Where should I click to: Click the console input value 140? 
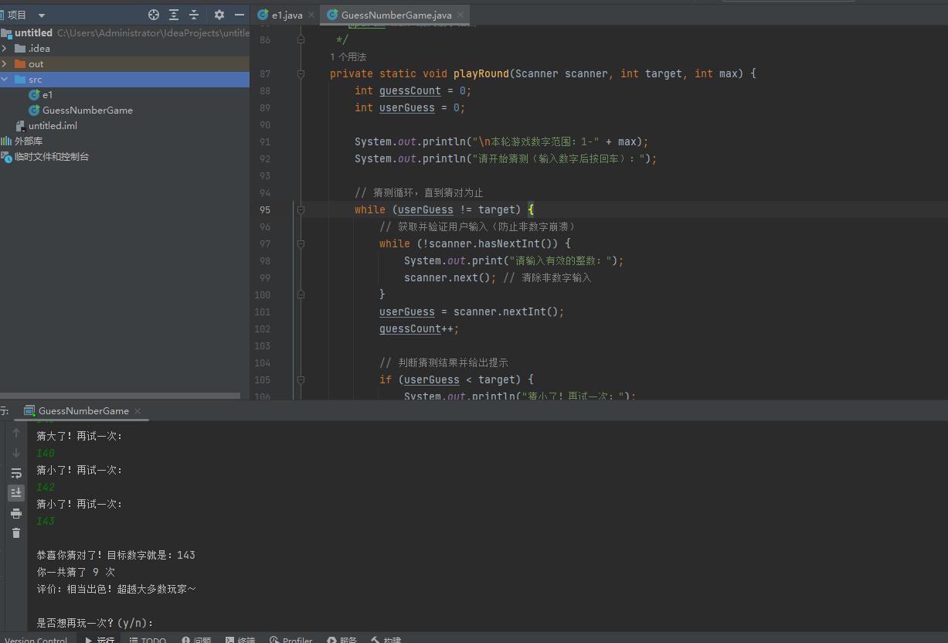46,453
